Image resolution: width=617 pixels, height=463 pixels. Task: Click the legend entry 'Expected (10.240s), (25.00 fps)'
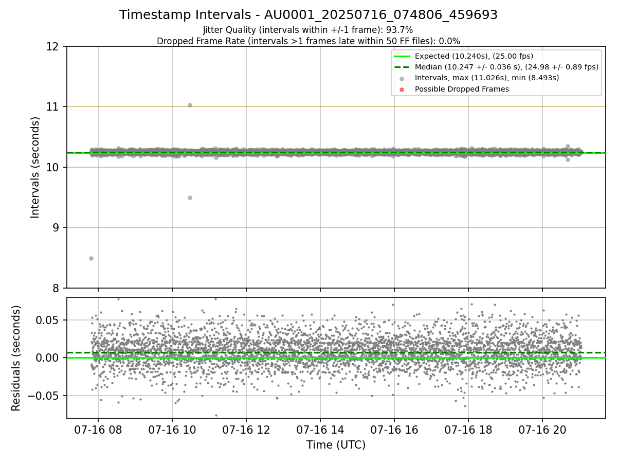click(x=474, y=56)
